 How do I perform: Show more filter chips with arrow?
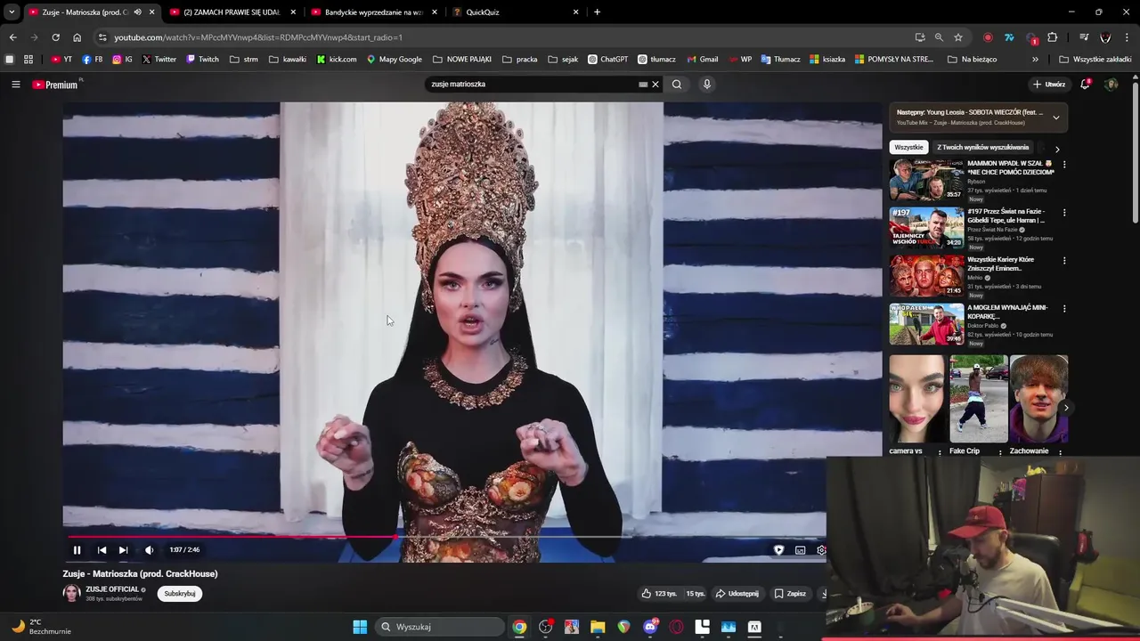(1057, 149)
